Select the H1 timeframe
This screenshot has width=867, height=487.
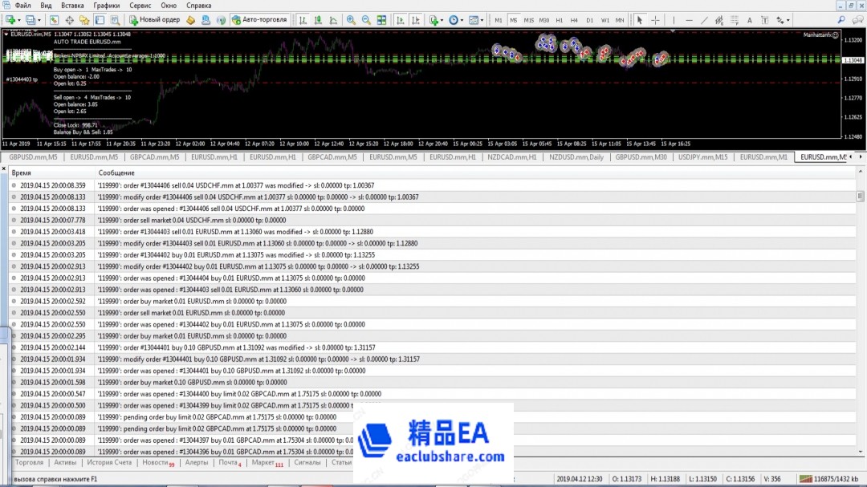click(x=559, y=20)
